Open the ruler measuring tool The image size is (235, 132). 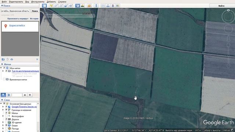[96, 6]
